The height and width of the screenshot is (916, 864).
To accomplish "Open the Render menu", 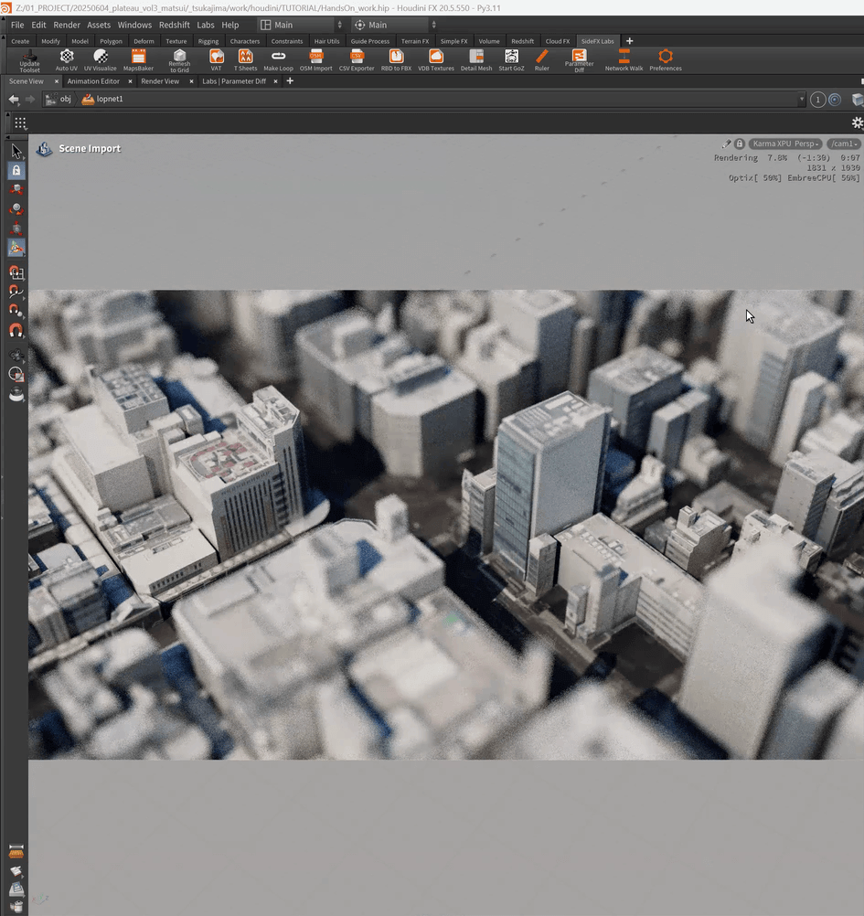I will [x=67, y=25].
